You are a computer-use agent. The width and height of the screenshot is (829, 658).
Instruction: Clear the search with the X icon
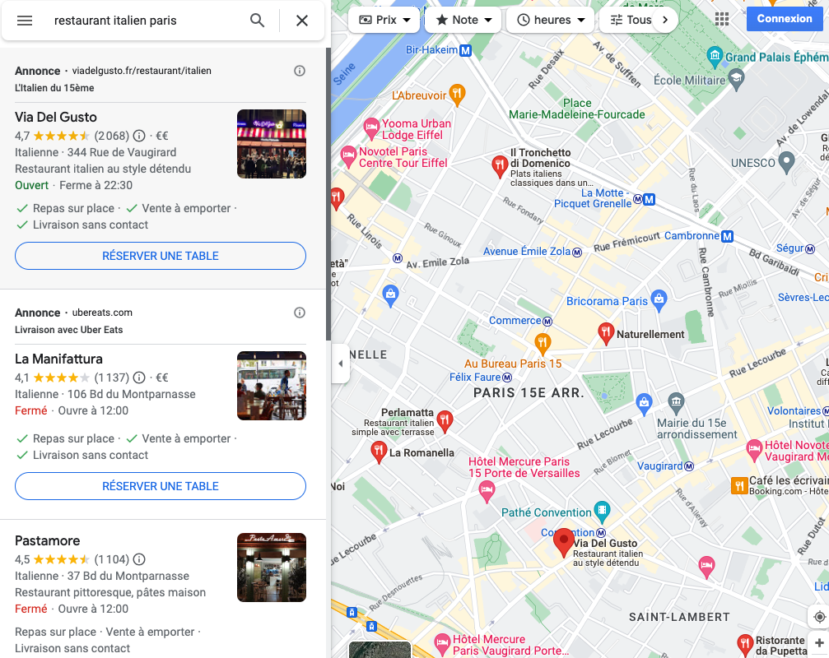pos(302,21)
